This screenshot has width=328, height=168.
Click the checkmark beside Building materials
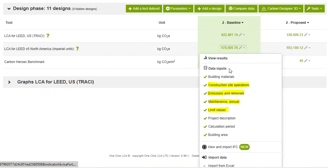pos(205,77)
